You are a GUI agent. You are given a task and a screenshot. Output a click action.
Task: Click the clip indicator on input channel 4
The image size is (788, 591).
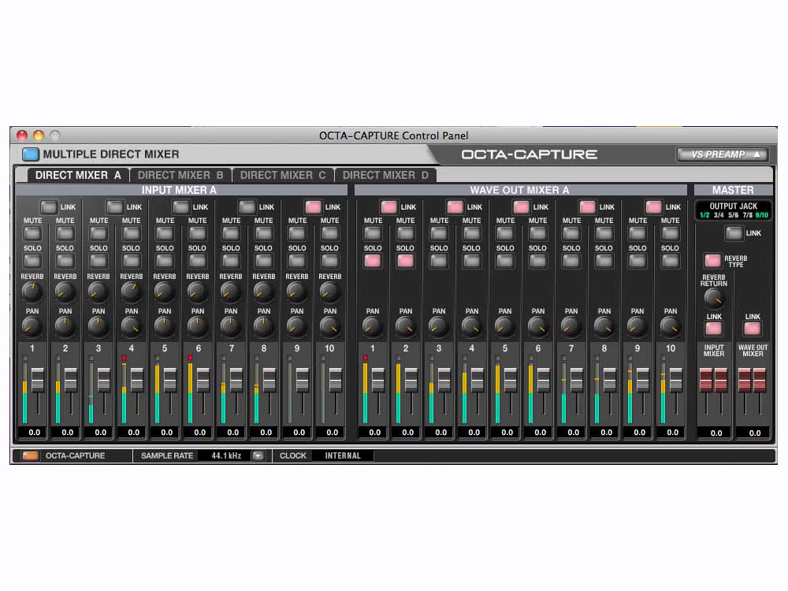[125, 358]
